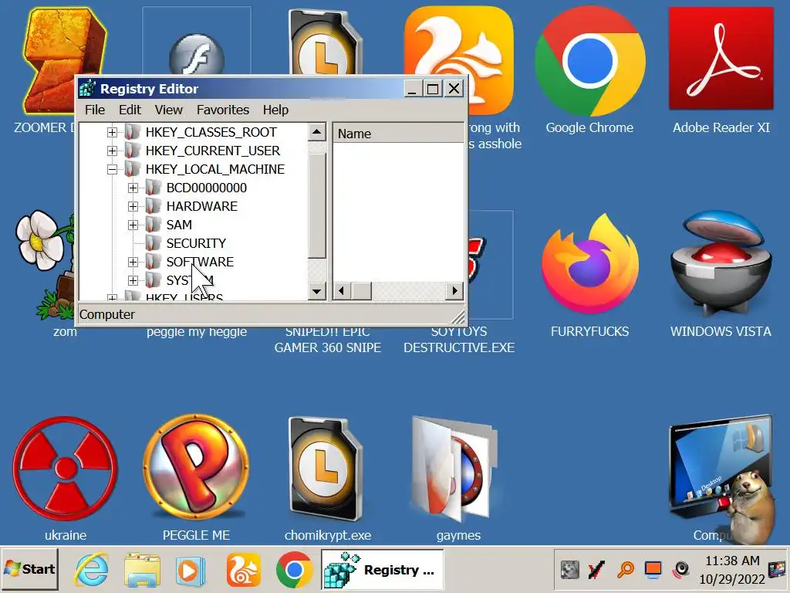Expand the HARDWARE subkey
This screenshot has height=593, width=790.
(133, 207)
